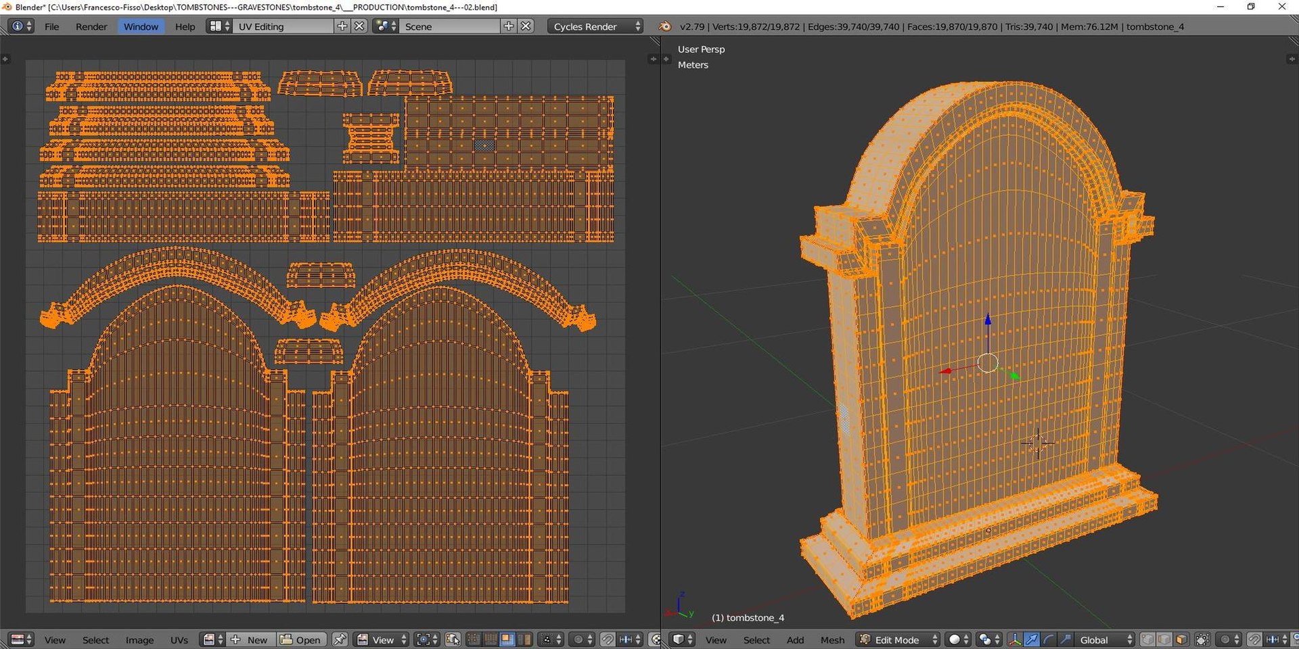The image size is (1299, 649).
Task: Open the 3D viewport Mesh menu
Action: click(x=832, y=640)
